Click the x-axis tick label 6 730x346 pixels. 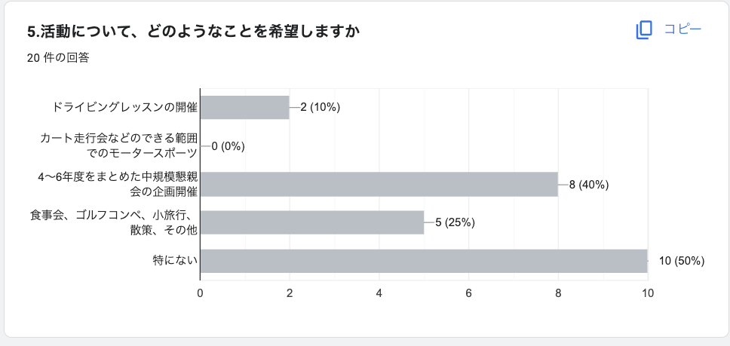tap(468, 293)
